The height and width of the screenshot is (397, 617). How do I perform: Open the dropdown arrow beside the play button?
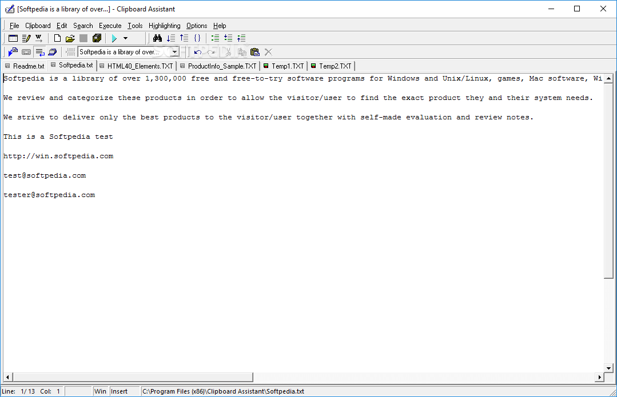pos(126,38)
